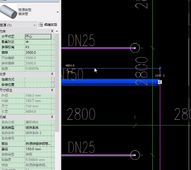Click the small button in 安装位置 row

(x=53, y=85)
